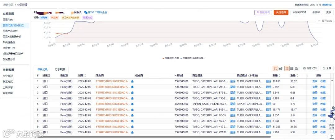The width and height of the screenshot is (335, 140).
Task: Select the list row-density view icon
Action: (287, 68)
